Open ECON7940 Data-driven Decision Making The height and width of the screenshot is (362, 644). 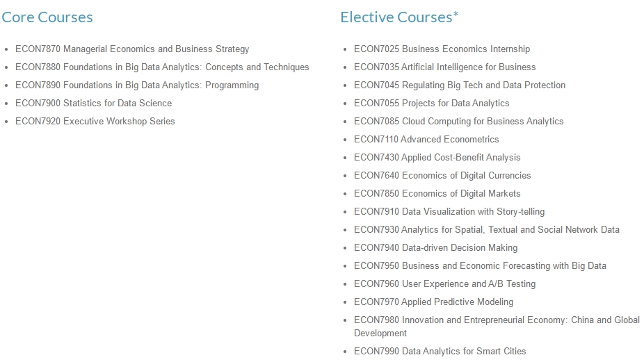[x=436, y=248]
